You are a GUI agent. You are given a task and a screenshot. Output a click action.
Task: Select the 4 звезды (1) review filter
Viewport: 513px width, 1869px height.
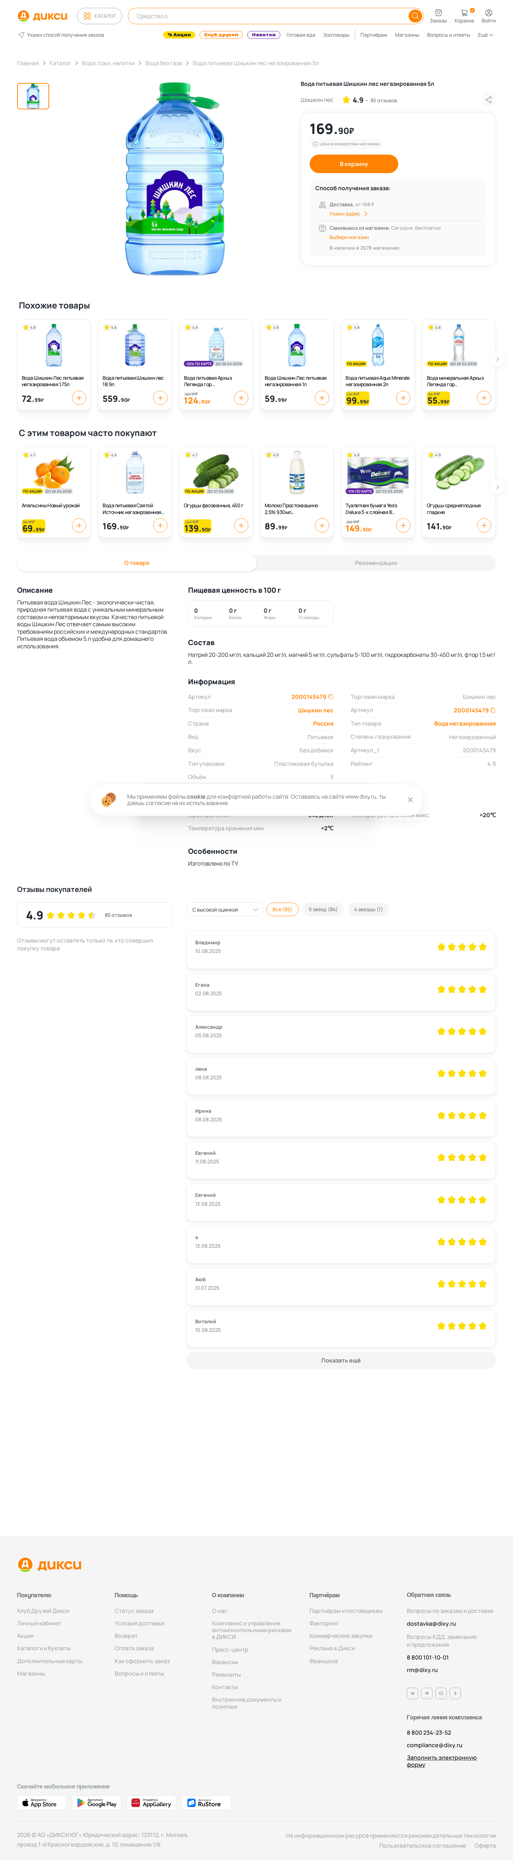click(x=369, y=909)
